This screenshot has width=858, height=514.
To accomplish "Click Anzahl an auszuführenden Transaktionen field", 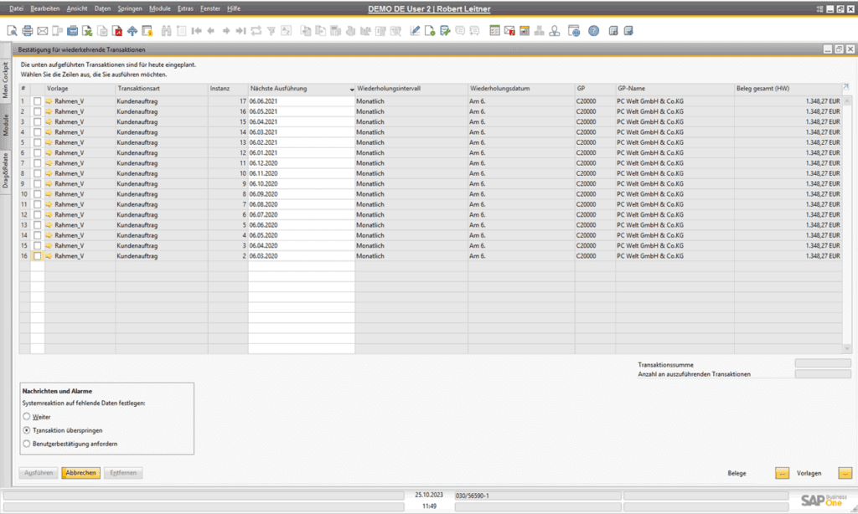I will pyautogui.click(x=823, y=374).
